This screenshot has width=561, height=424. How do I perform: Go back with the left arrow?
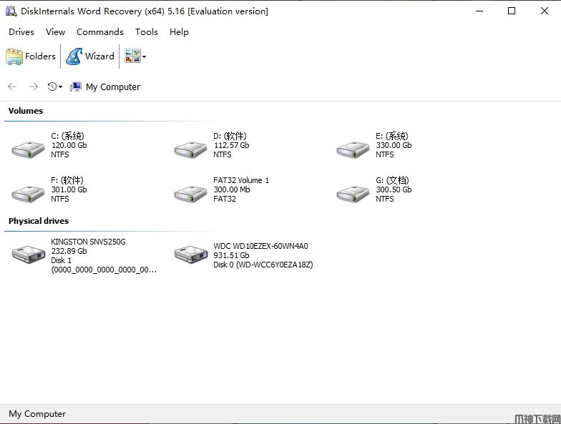(x=12, y=87)
